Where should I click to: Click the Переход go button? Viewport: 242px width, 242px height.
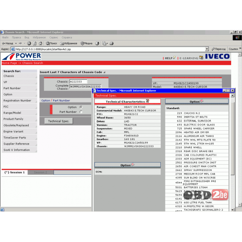coord(219,49)
